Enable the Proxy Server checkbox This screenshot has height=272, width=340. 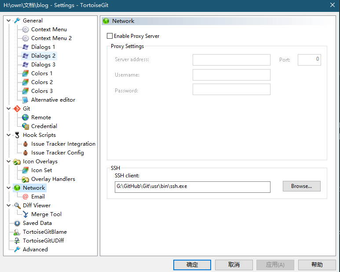click(x=110, y=36)
